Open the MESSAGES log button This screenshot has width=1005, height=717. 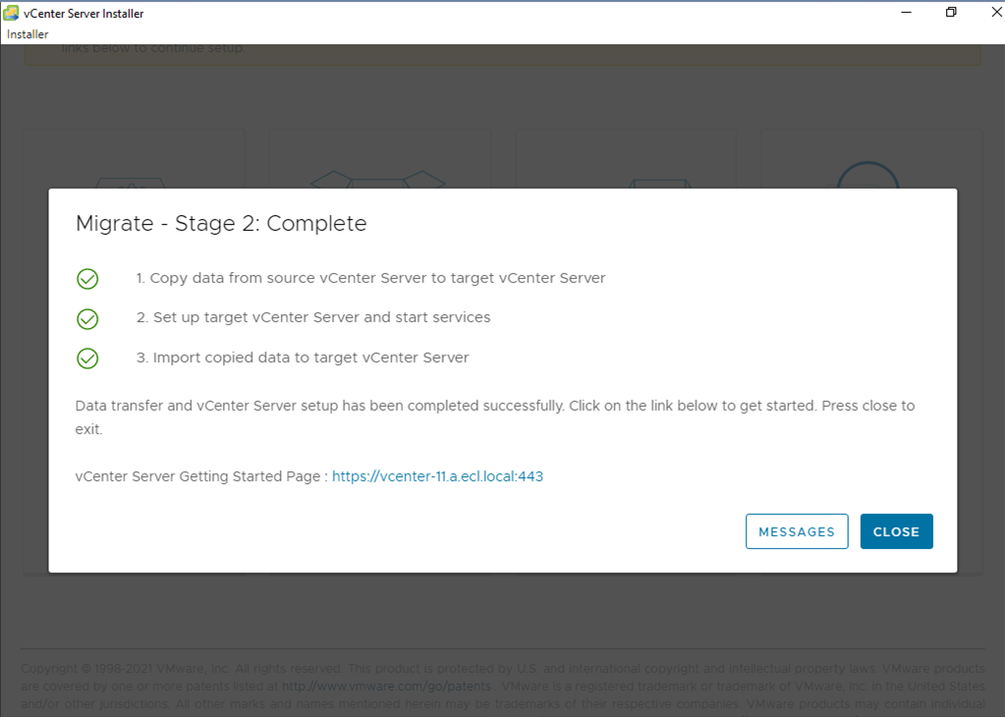(x=797, y=531)
